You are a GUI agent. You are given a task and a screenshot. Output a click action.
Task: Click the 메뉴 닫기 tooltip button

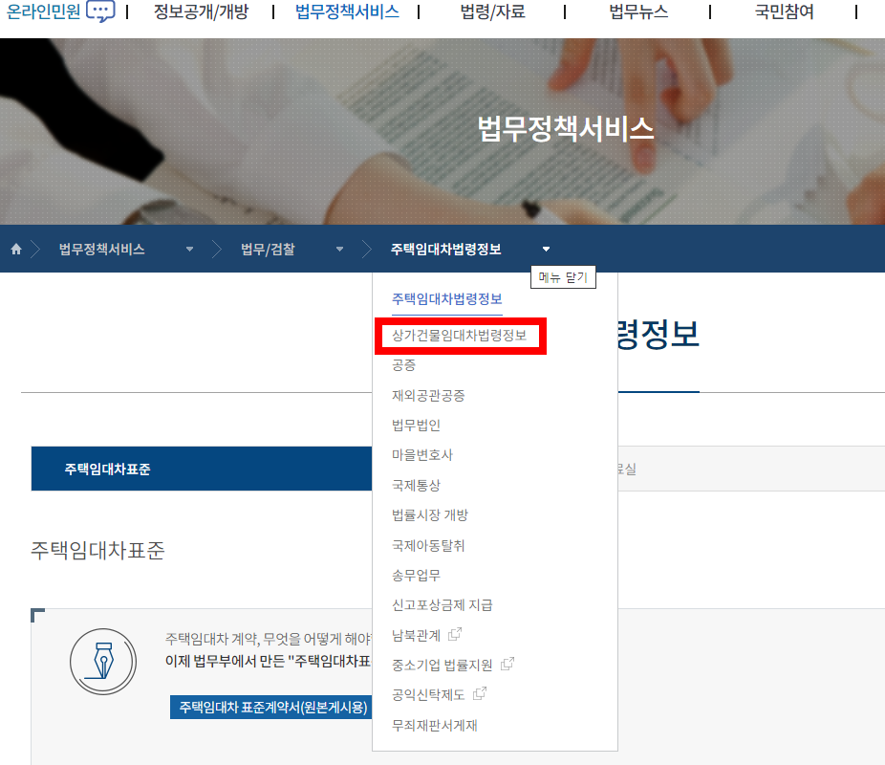(563, 276)
